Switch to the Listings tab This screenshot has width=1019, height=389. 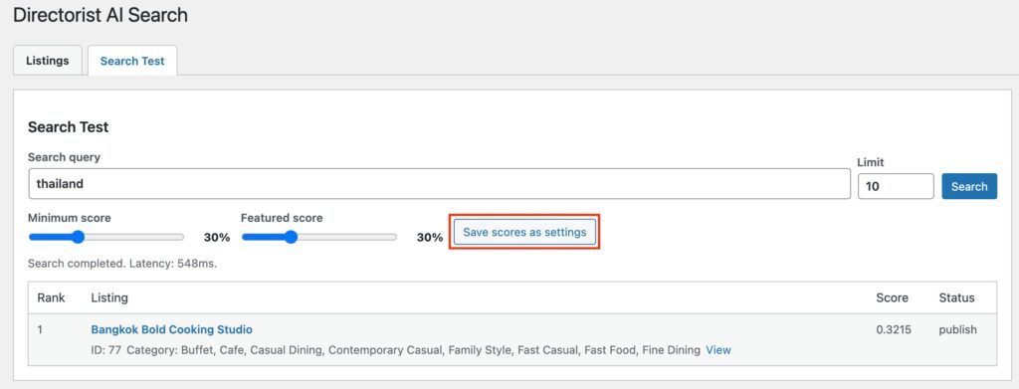point(48,61)
